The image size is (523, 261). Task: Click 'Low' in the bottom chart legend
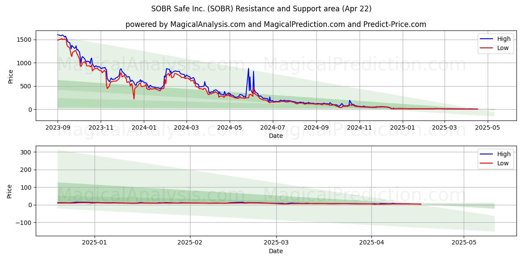click(x=503, y=163)
